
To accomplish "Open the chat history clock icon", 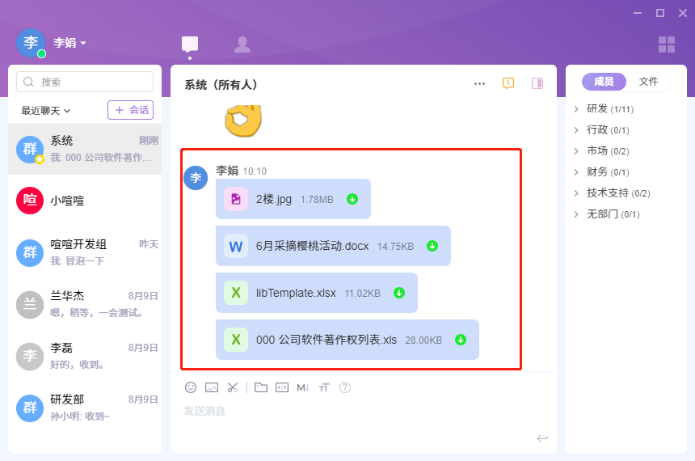I will pos(508,83).
